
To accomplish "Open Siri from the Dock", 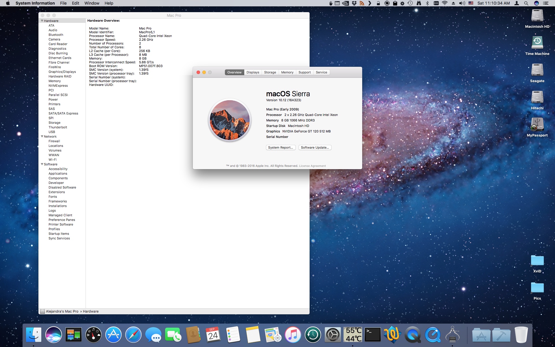I will point(53,335).
